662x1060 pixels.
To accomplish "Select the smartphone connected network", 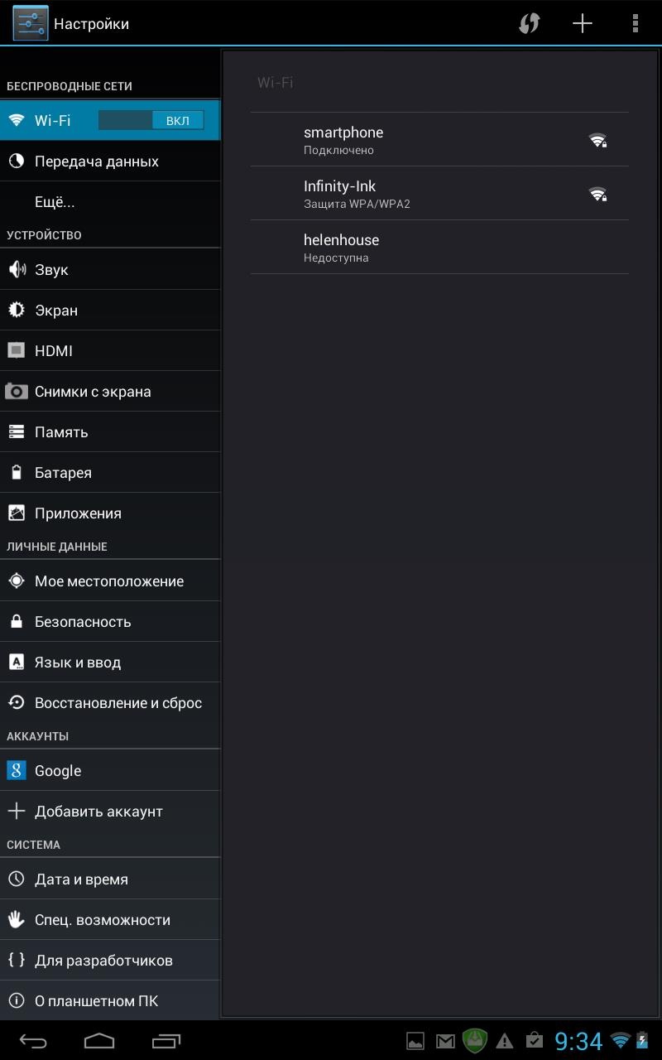I will [439, 139].
